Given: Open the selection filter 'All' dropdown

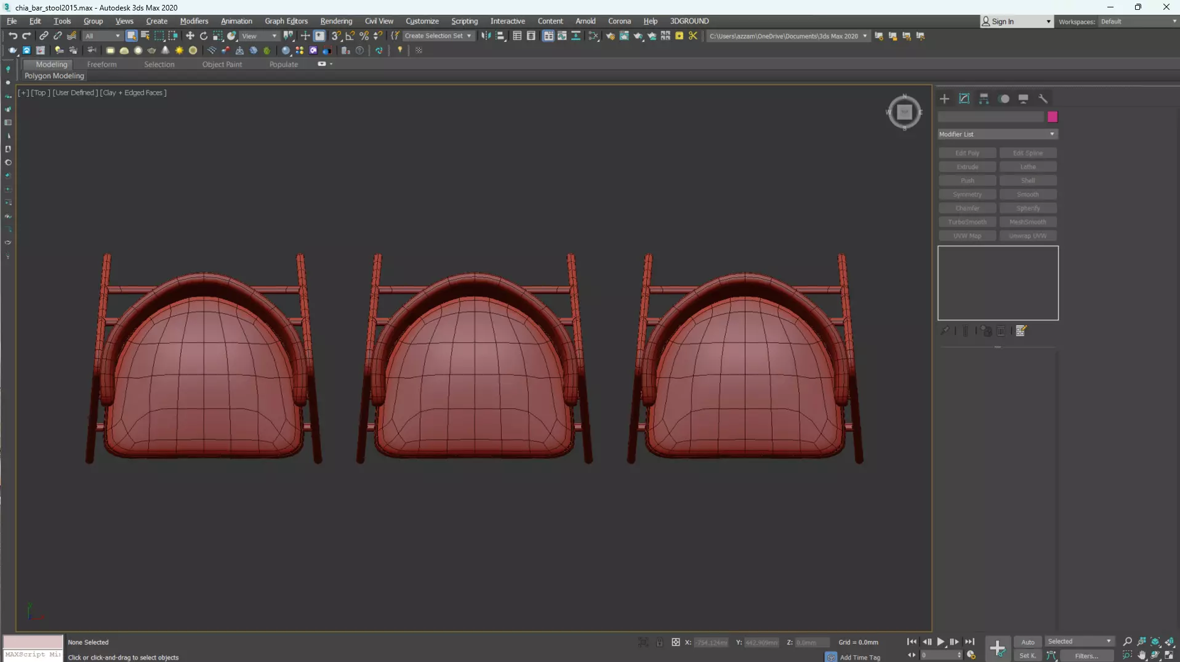Looking at the screenshot, I should pyautogui.click(x=102, y=36).
